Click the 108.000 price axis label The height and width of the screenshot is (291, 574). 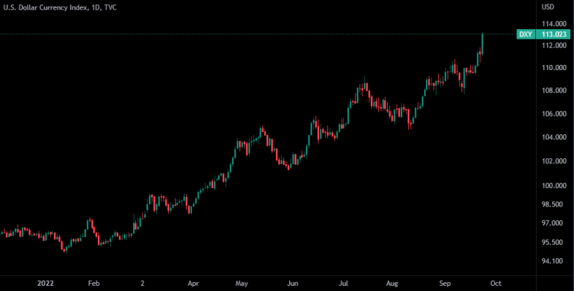555,91
